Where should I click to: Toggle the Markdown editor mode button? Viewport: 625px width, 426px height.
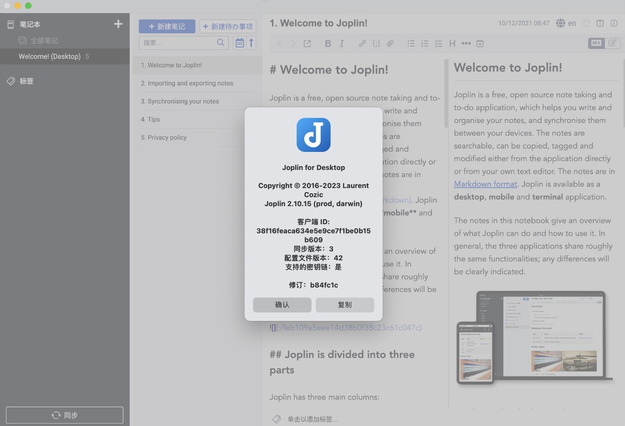pyautogui.click(x=596, y=43)
